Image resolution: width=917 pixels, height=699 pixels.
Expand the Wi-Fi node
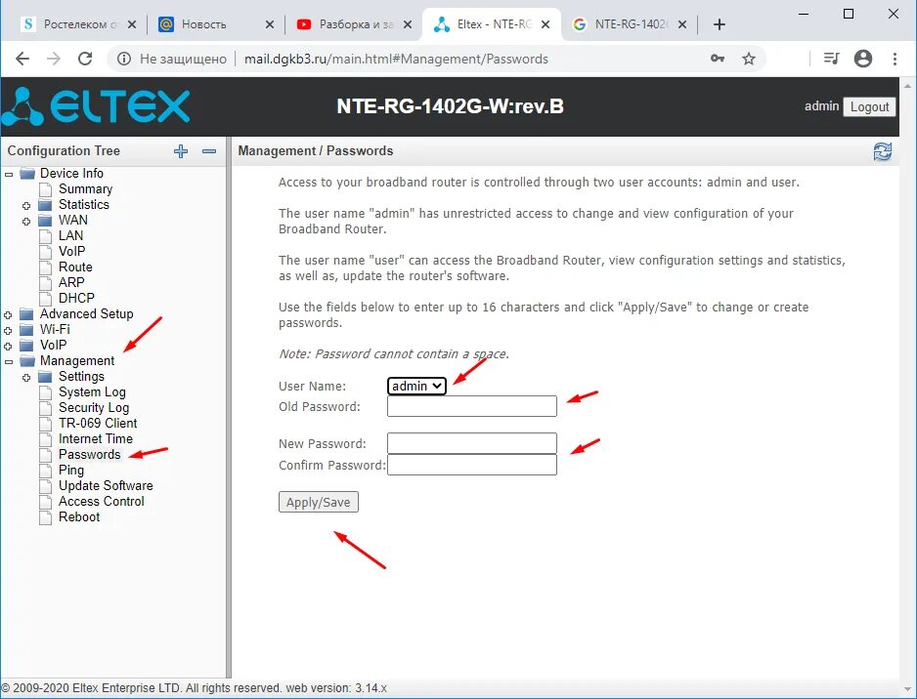tap(8, 331)
